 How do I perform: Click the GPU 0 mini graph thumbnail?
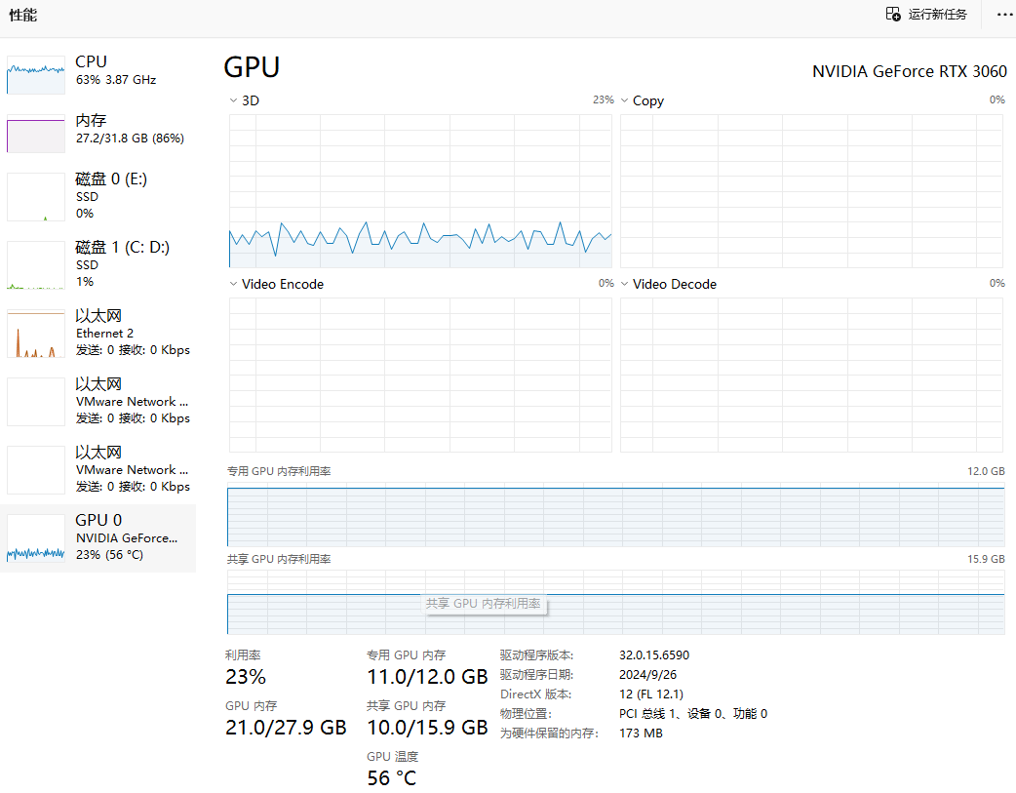[x=36, y=538]
